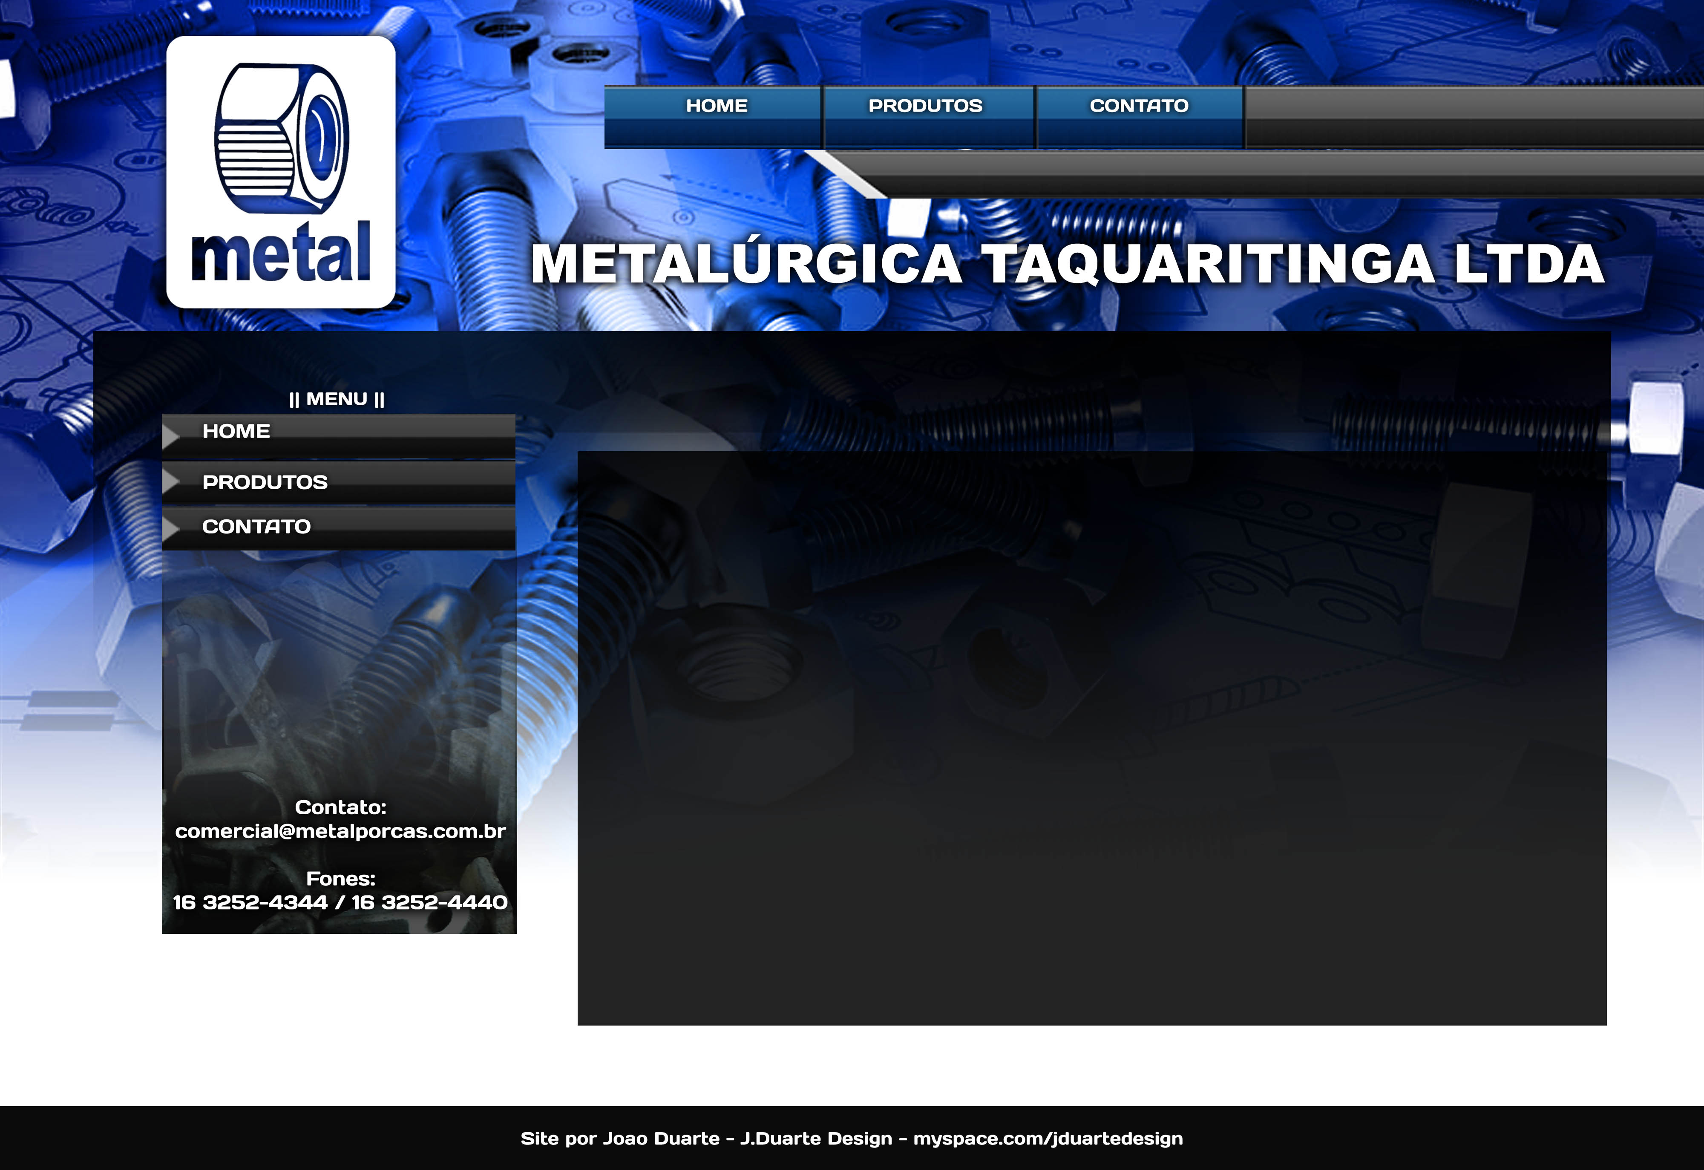This screenshot has width=1704, height=1170.
Task: Open the myspace.com/jduartedesign footer link
Action: tap(1048, 1139)
